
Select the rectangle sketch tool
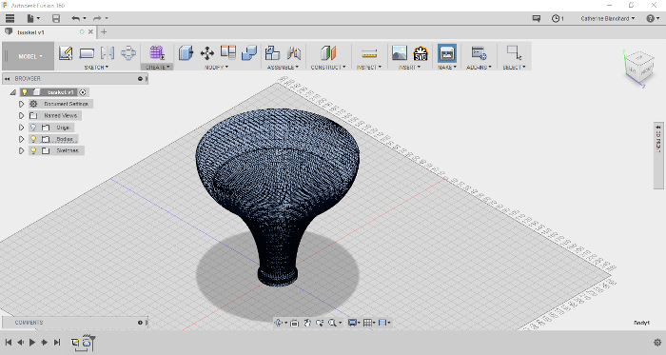(87, 53)
